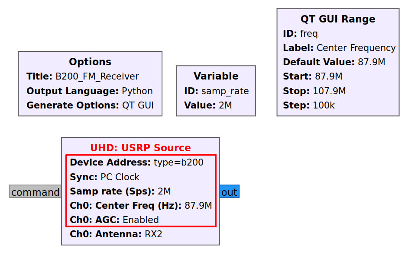Screen dimensions: 408x255
Task: Click the Label: Center Frequency line
Action: click(x=339, y=48)
